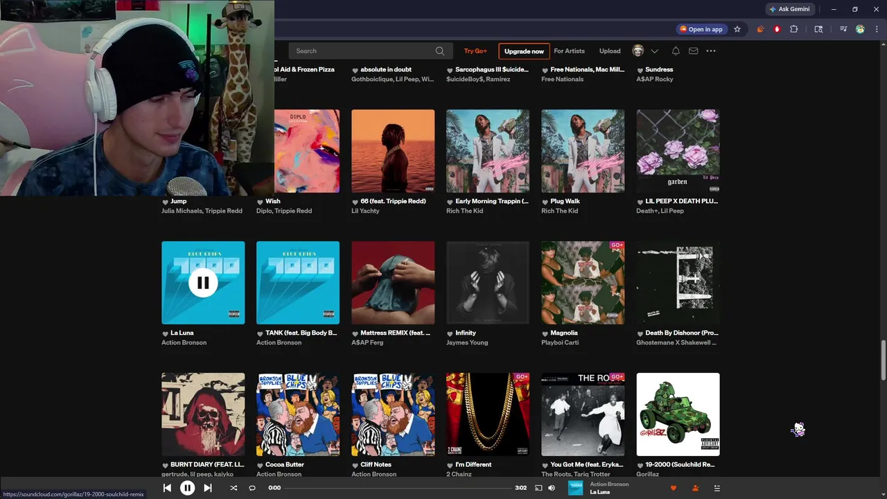
Task: Toggle heart on Magnolia
Action: [x=545, y=333]
